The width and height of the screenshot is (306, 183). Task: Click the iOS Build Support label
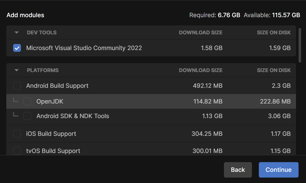(51, 134)
